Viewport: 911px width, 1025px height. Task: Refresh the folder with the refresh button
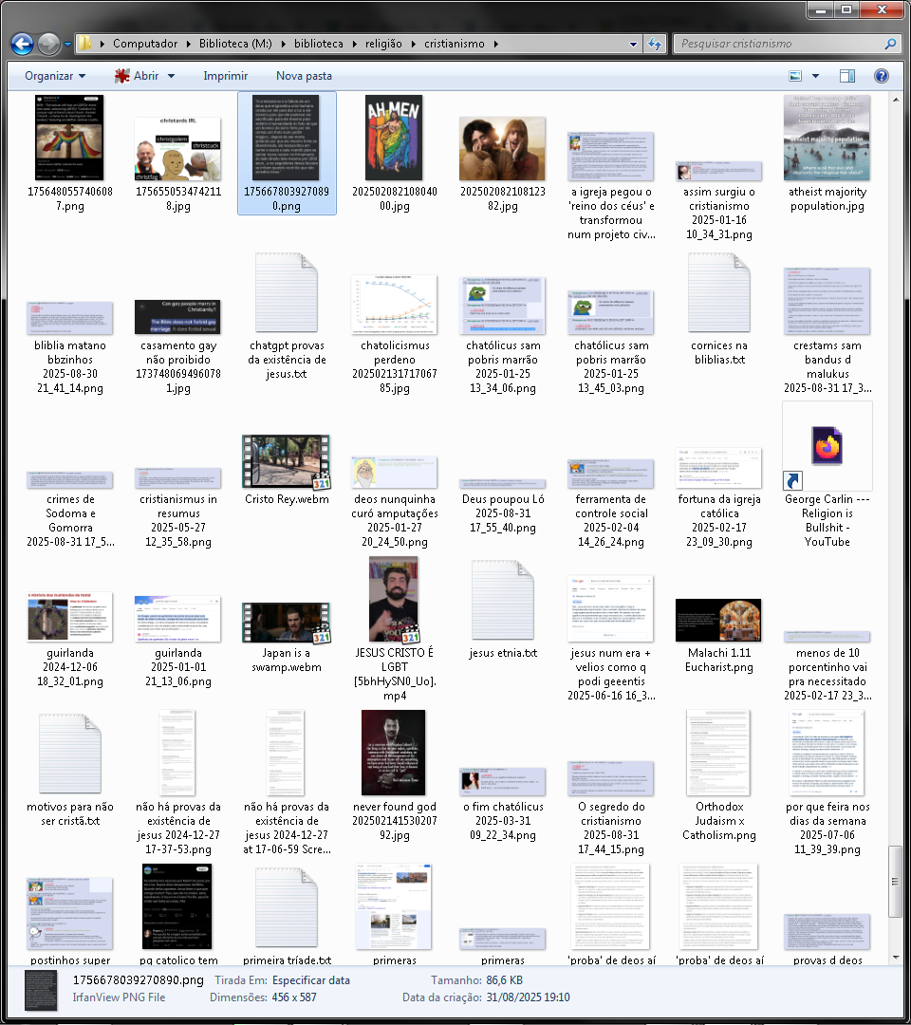pos(654,44)
